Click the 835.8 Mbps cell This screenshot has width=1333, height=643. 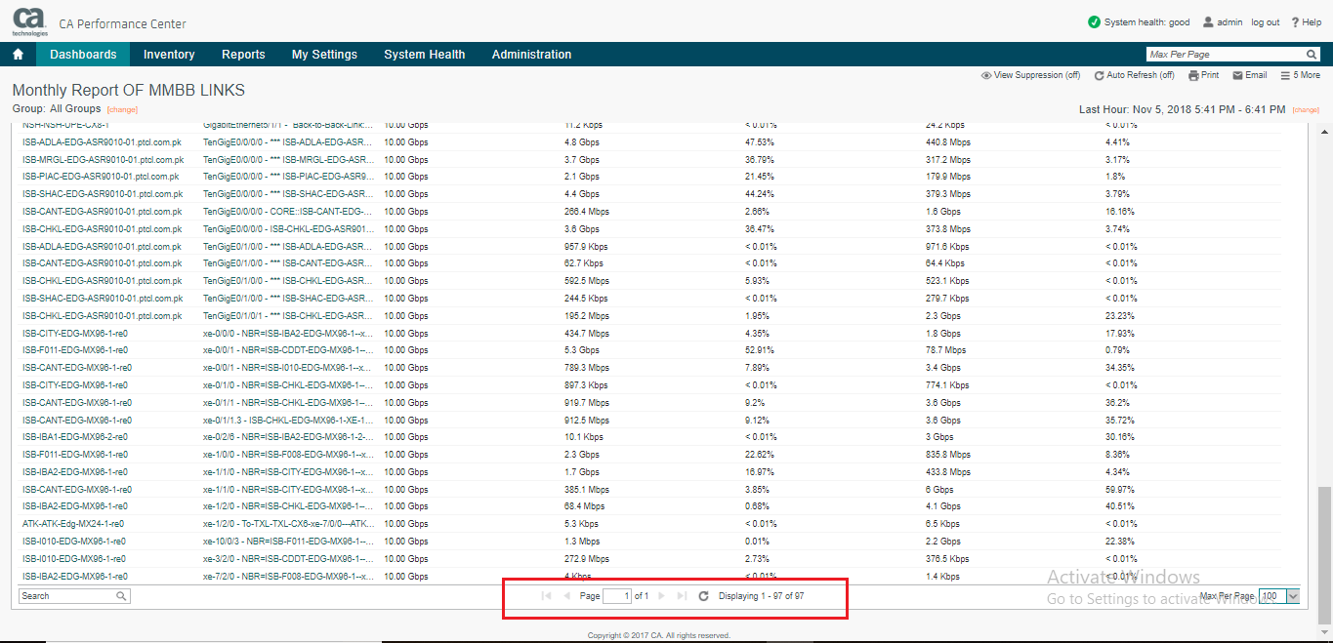(x=948, y=455)
